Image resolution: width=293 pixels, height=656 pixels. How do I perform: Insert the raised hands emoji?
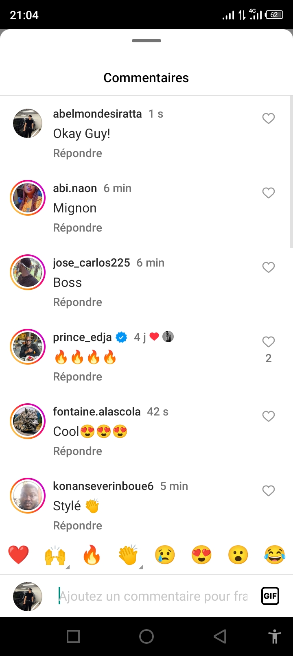point(55,555)
